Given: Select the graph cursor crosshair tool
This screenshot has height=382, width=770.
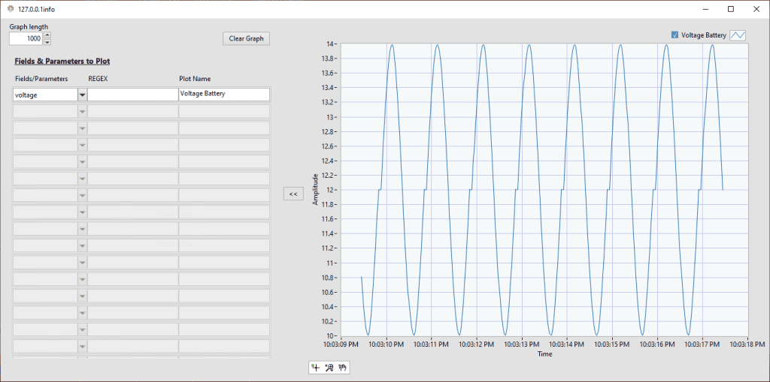Looking at the screenshot, I should pos(316,367).
